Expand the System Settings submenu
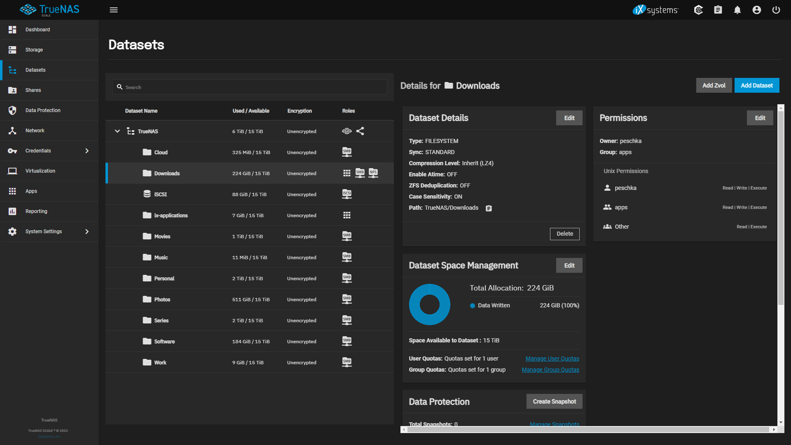791x445 pixels. pos(87,232)
